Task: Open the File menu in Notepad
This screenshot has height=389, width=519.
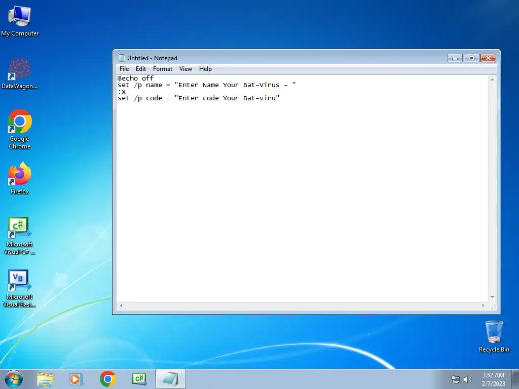Action: (x=124, y=69)
